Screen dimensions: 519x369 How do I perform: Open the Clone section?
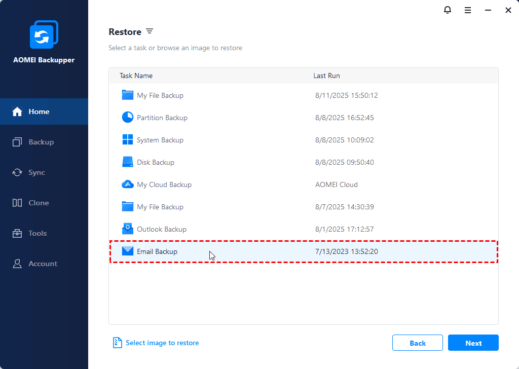tap(39, 203)
